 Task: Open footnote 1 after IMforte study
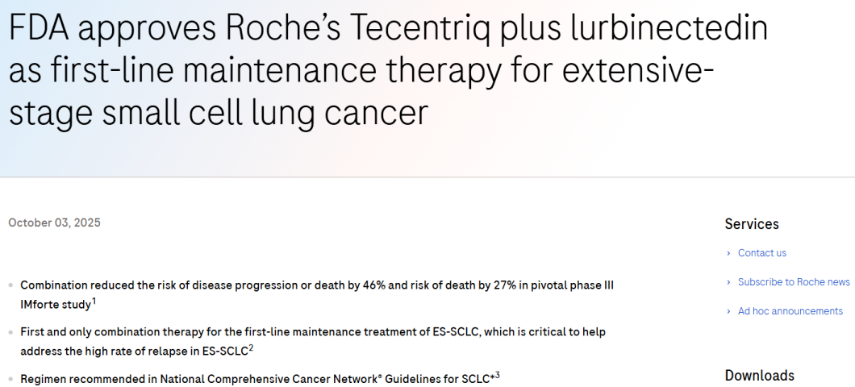(x=94, y=302)
